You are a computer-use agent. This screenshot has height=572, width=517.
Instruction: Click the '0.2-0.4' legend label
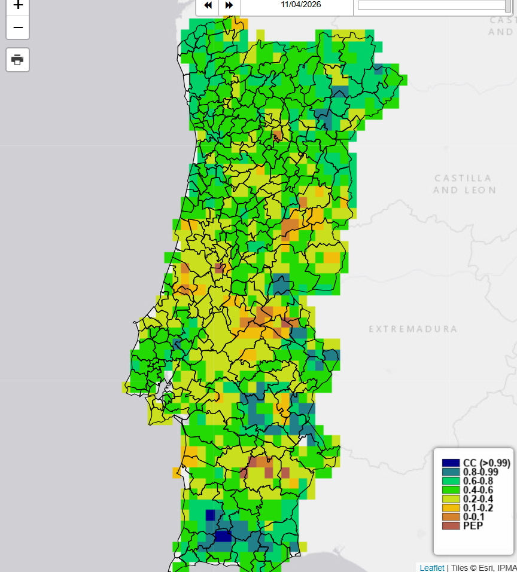click(x=478, y=499)
